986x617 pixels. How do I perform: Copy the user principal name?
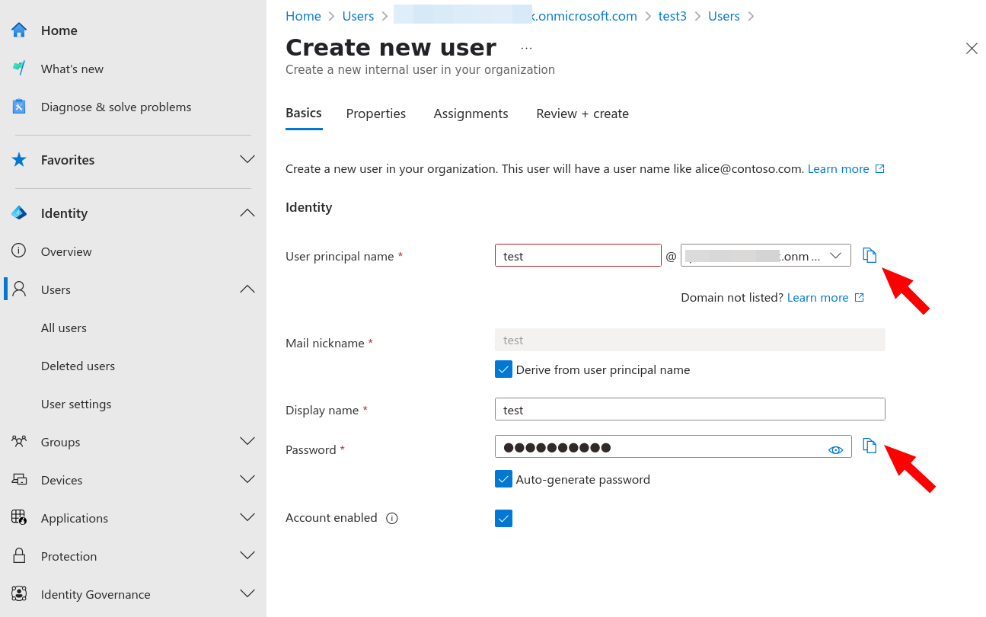pyautogui.click(x=870, y=255)
